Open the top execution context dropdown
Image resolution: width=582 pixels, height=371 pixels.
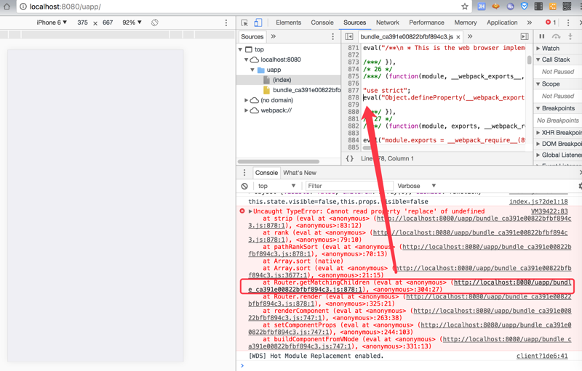277,186
